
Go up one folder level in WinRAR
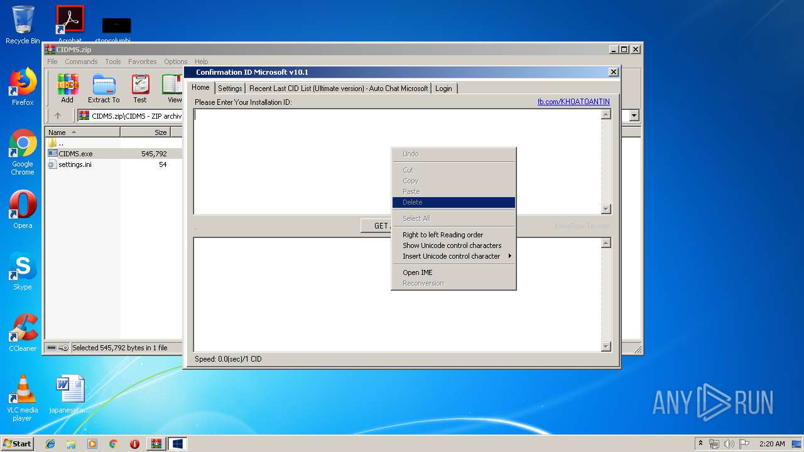point(58,116)
